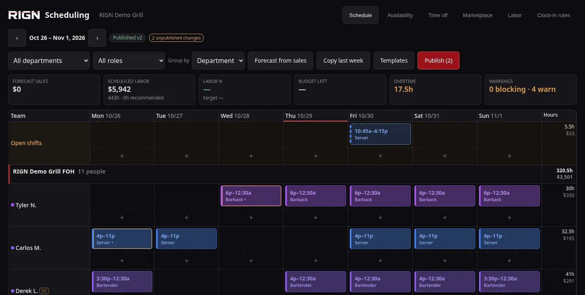Open the All roles dropdown
The width and height of the screenshot is (585, 295).
tap(129, 61)
